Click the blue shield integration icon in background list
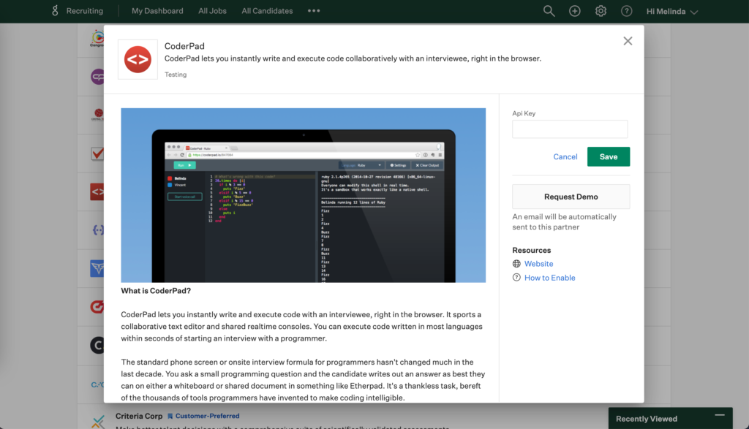The image size is (749, 429). click(97, 268)
